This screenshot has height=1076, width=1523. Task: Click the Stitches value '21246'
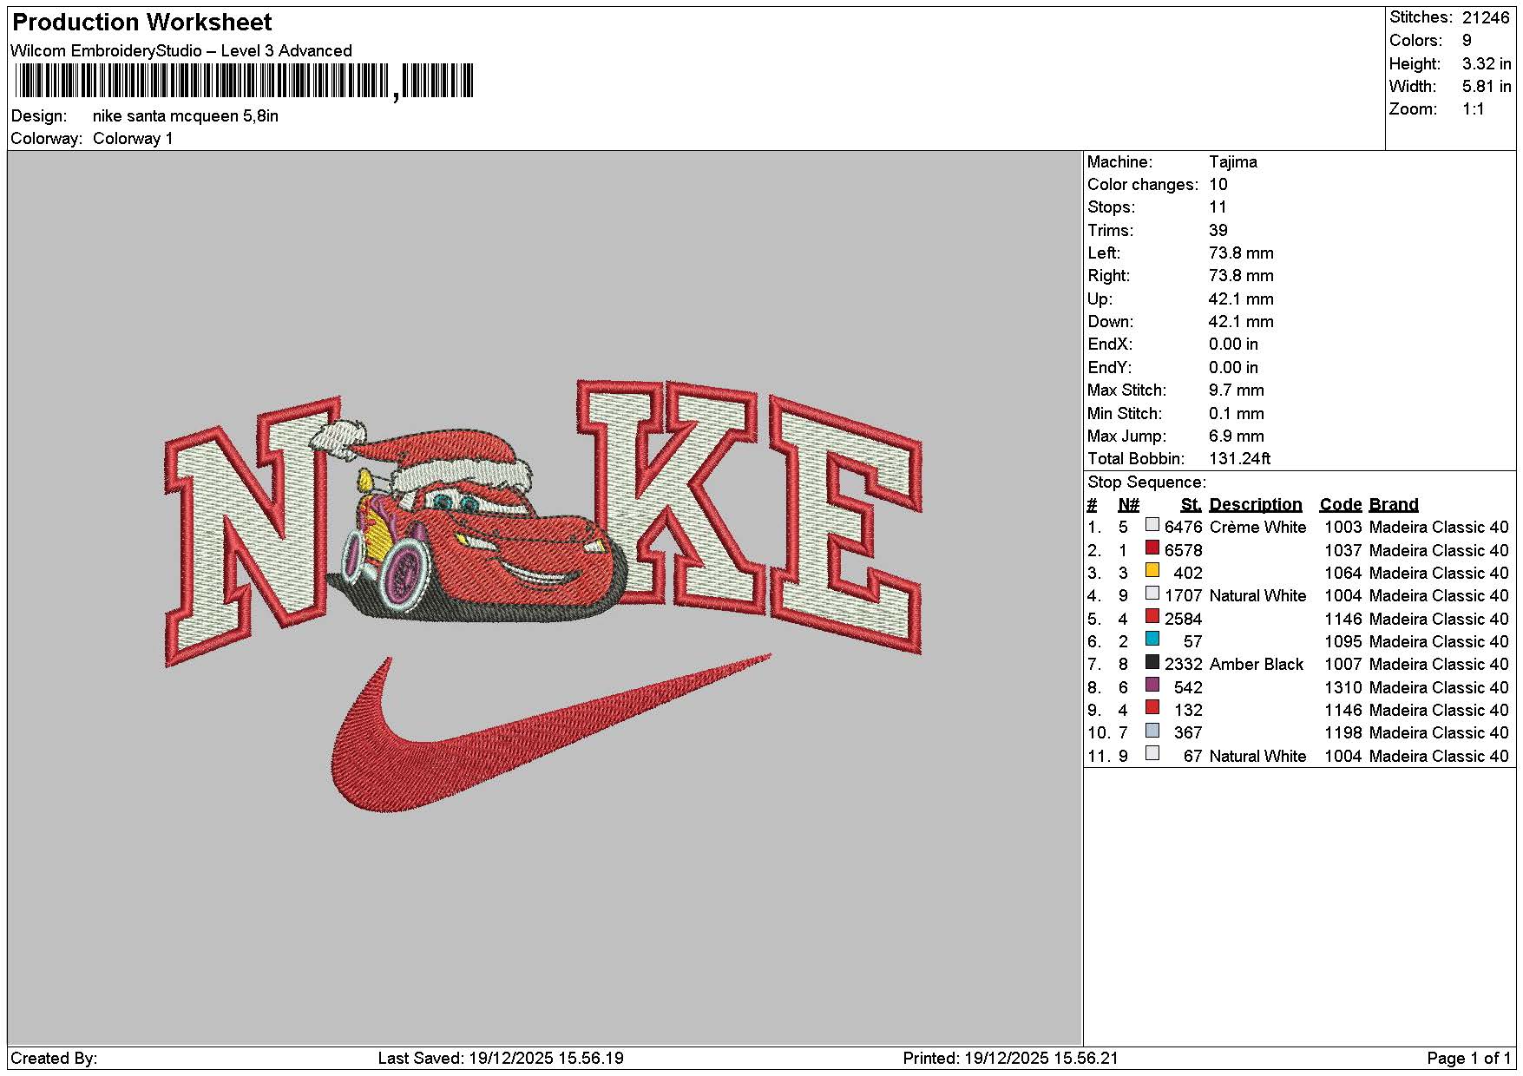tap(1486, 17)
